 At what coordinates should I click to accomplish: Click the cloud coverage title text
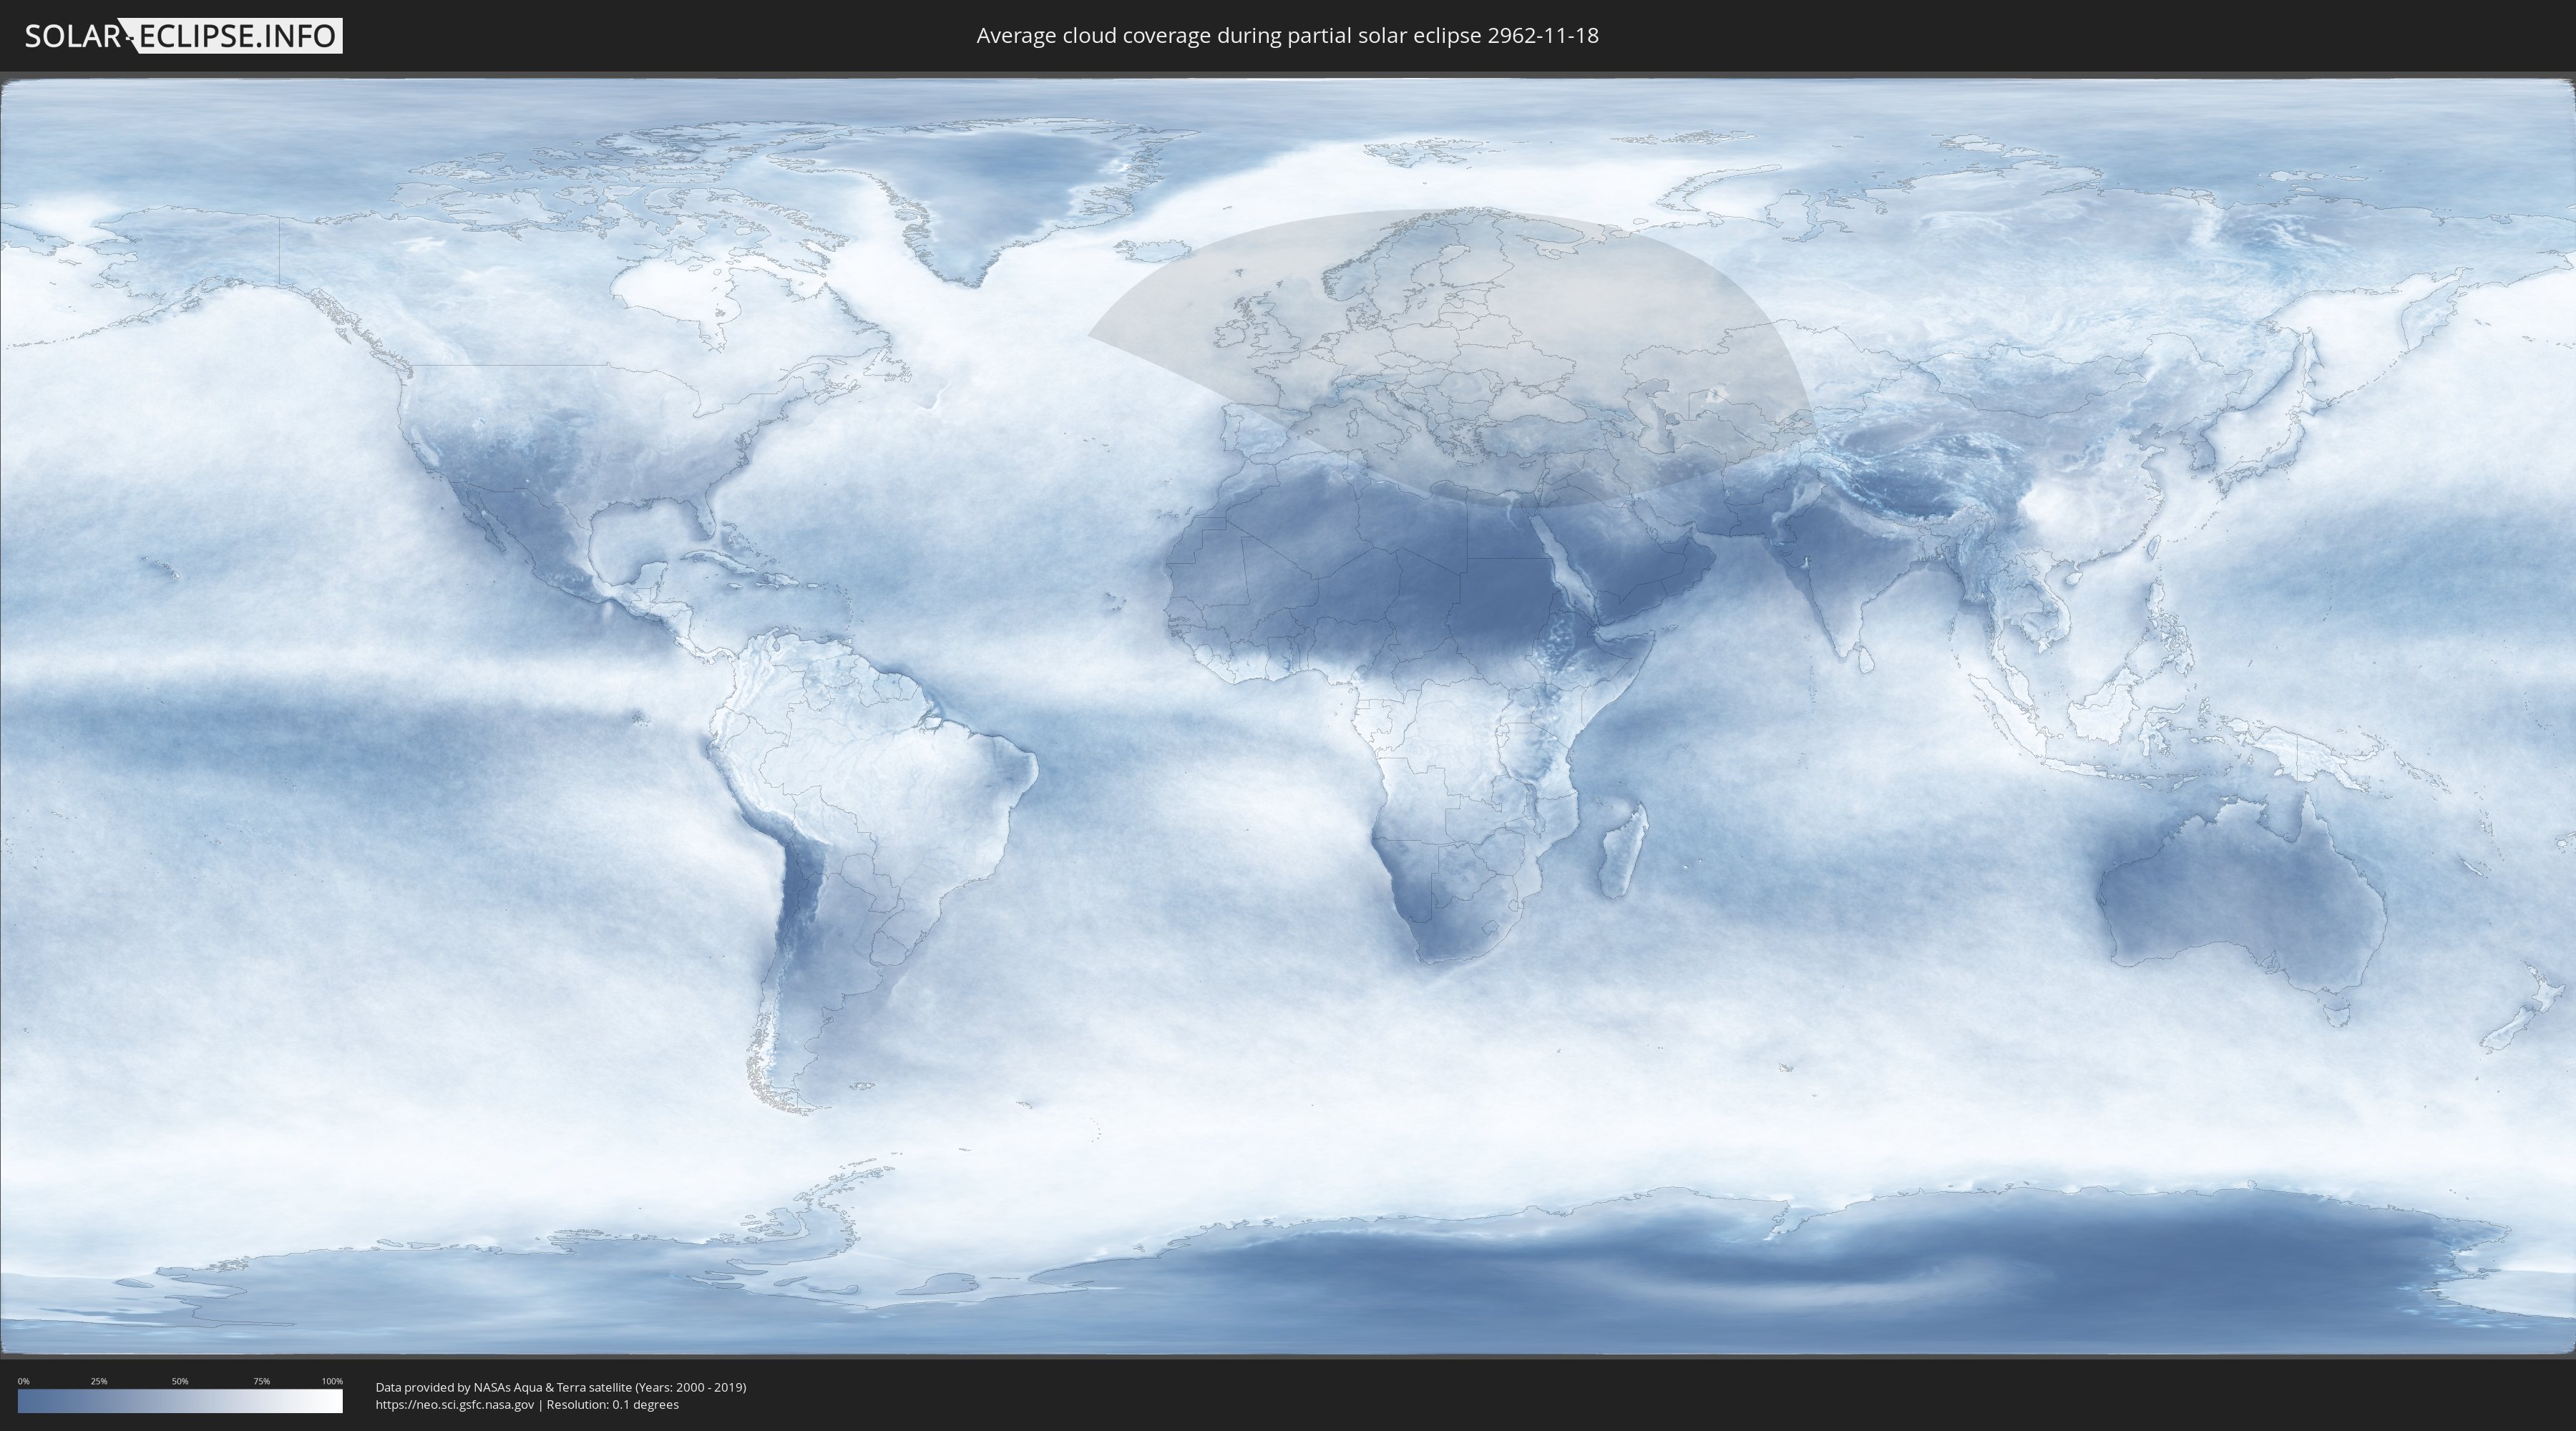[x=1287, y=36]
